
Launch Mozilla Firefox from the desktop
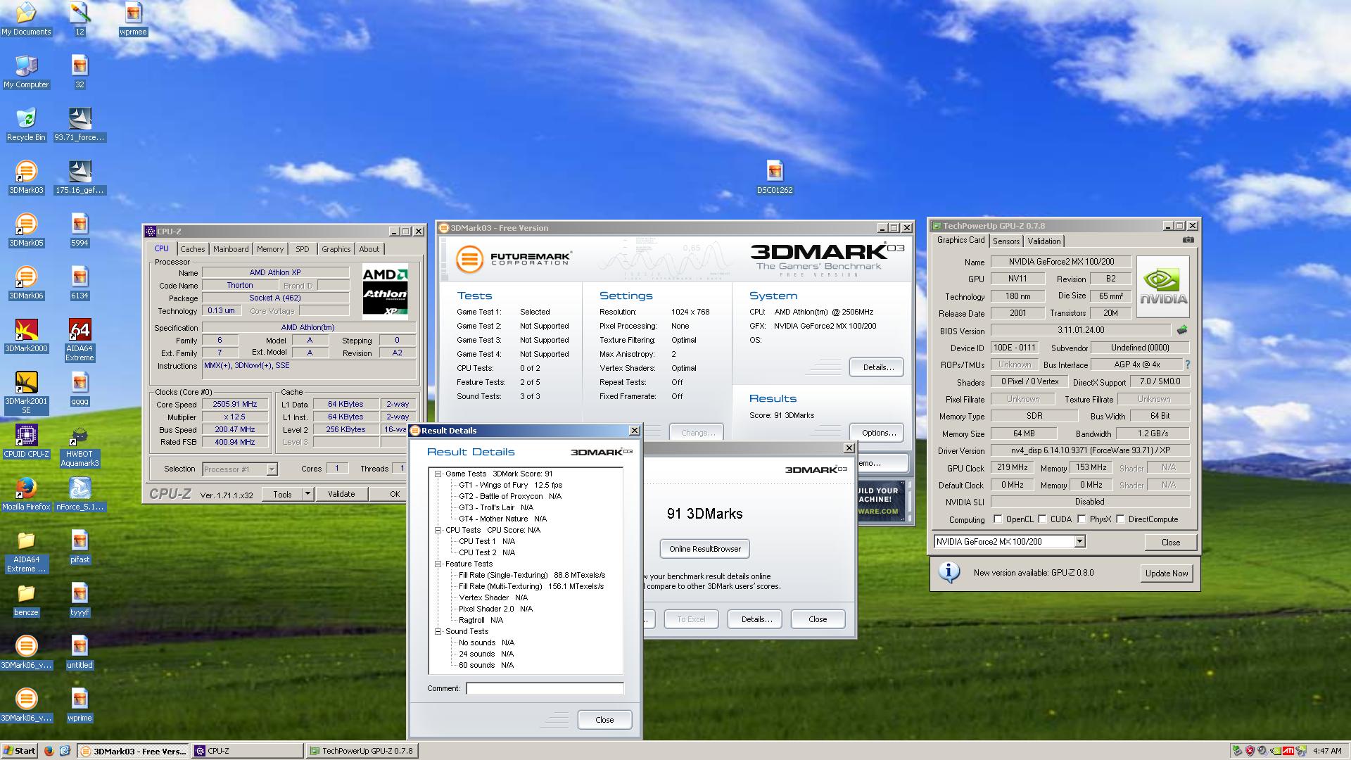(26, 494)
